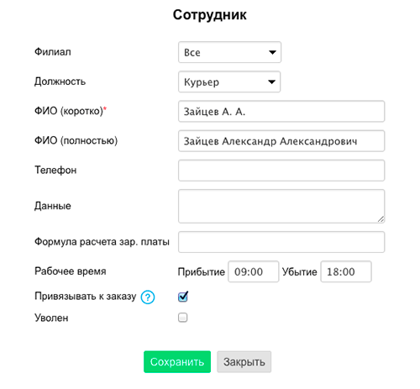Image resolution: width=420 pixels, height=389 pixels.
Task: Click the Данные text area
Action: pyautogui.click(x=281, y=207)
